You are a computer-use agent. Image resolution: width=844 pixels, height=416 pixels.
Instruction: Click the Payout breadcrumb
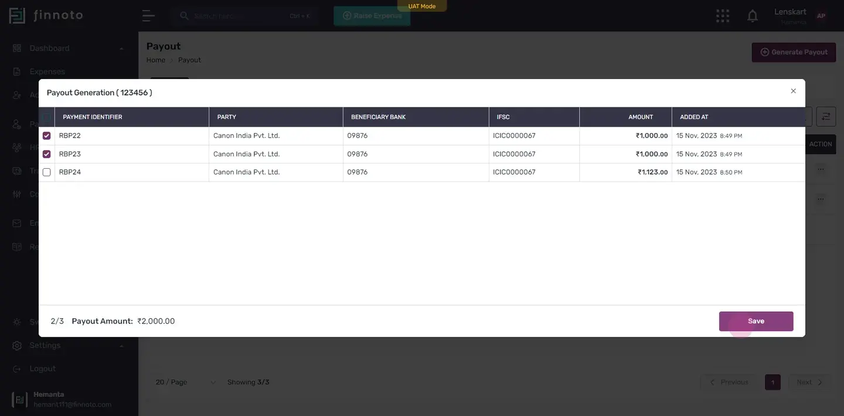pos(189,60)
